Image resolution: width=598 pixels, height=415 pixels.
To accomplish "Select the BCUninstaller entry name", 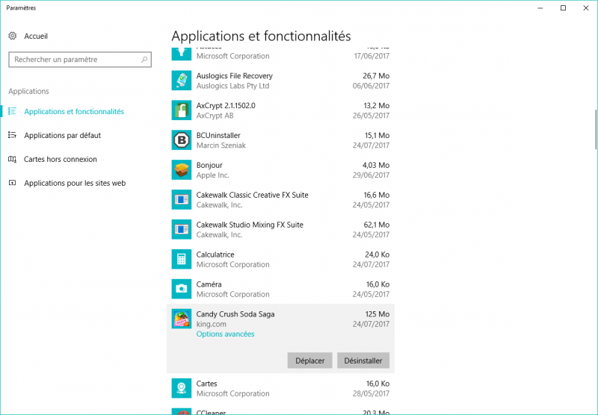I will (218, 135).
